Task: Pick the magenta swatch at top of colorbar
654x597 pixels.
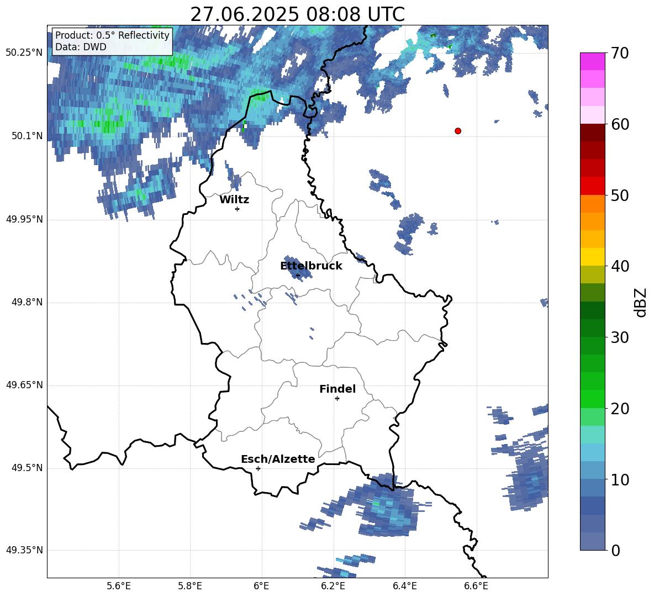Action: (x=592, y=61)
